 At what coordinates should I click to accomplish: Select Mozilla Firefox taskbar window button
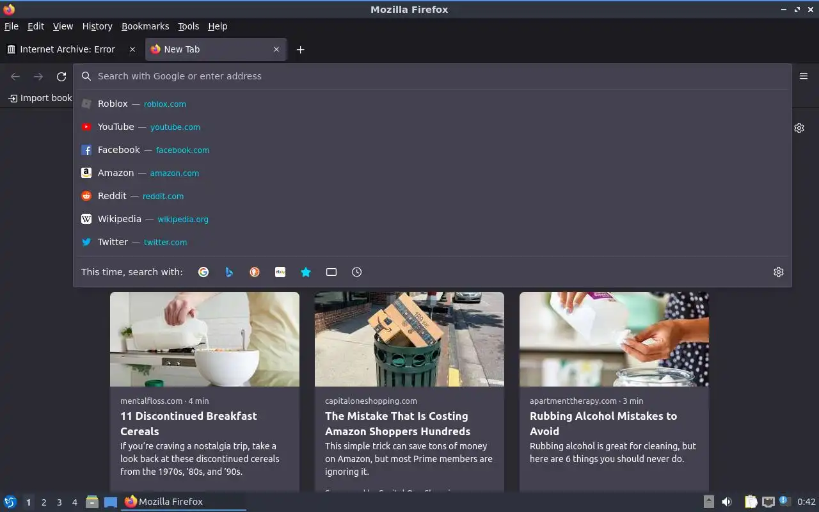tap(184, 502)
